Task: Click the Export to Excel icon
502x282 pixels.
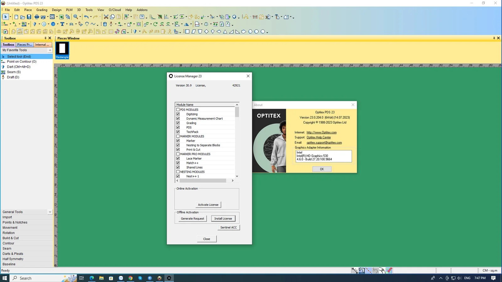Action: pos(61,17)
